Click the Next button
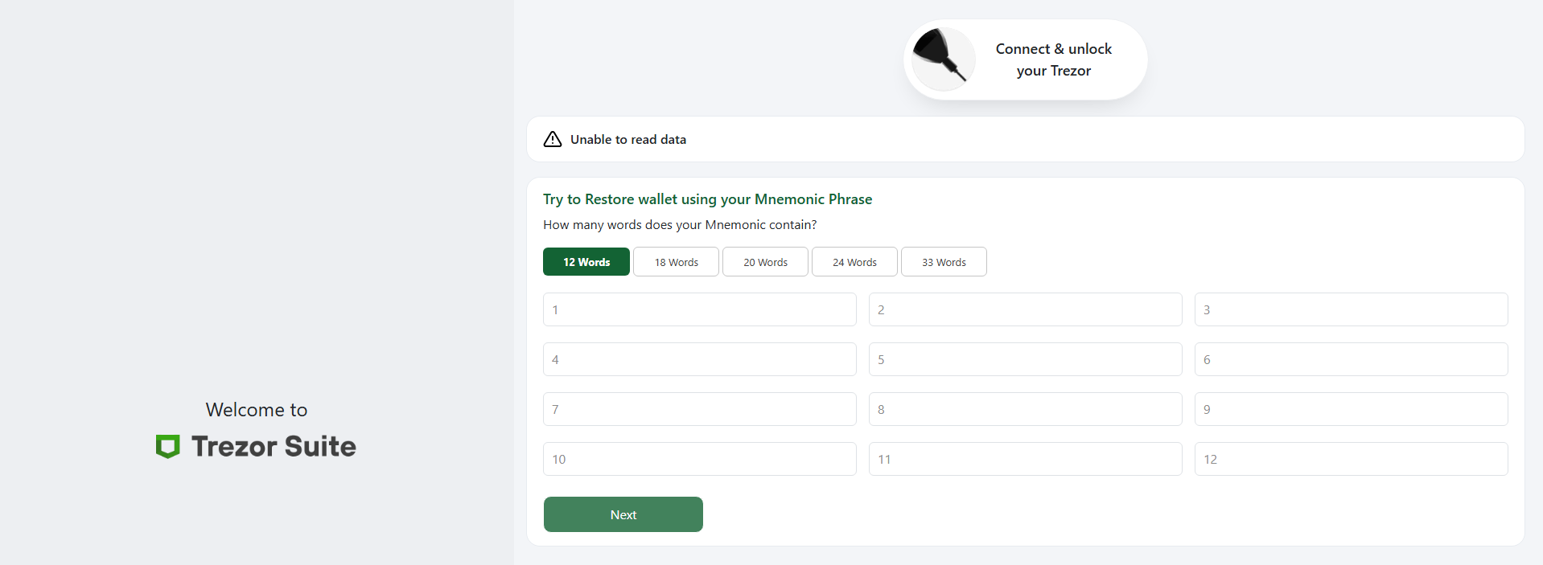This screenshot has height=565, width=1543. (623, 514)
